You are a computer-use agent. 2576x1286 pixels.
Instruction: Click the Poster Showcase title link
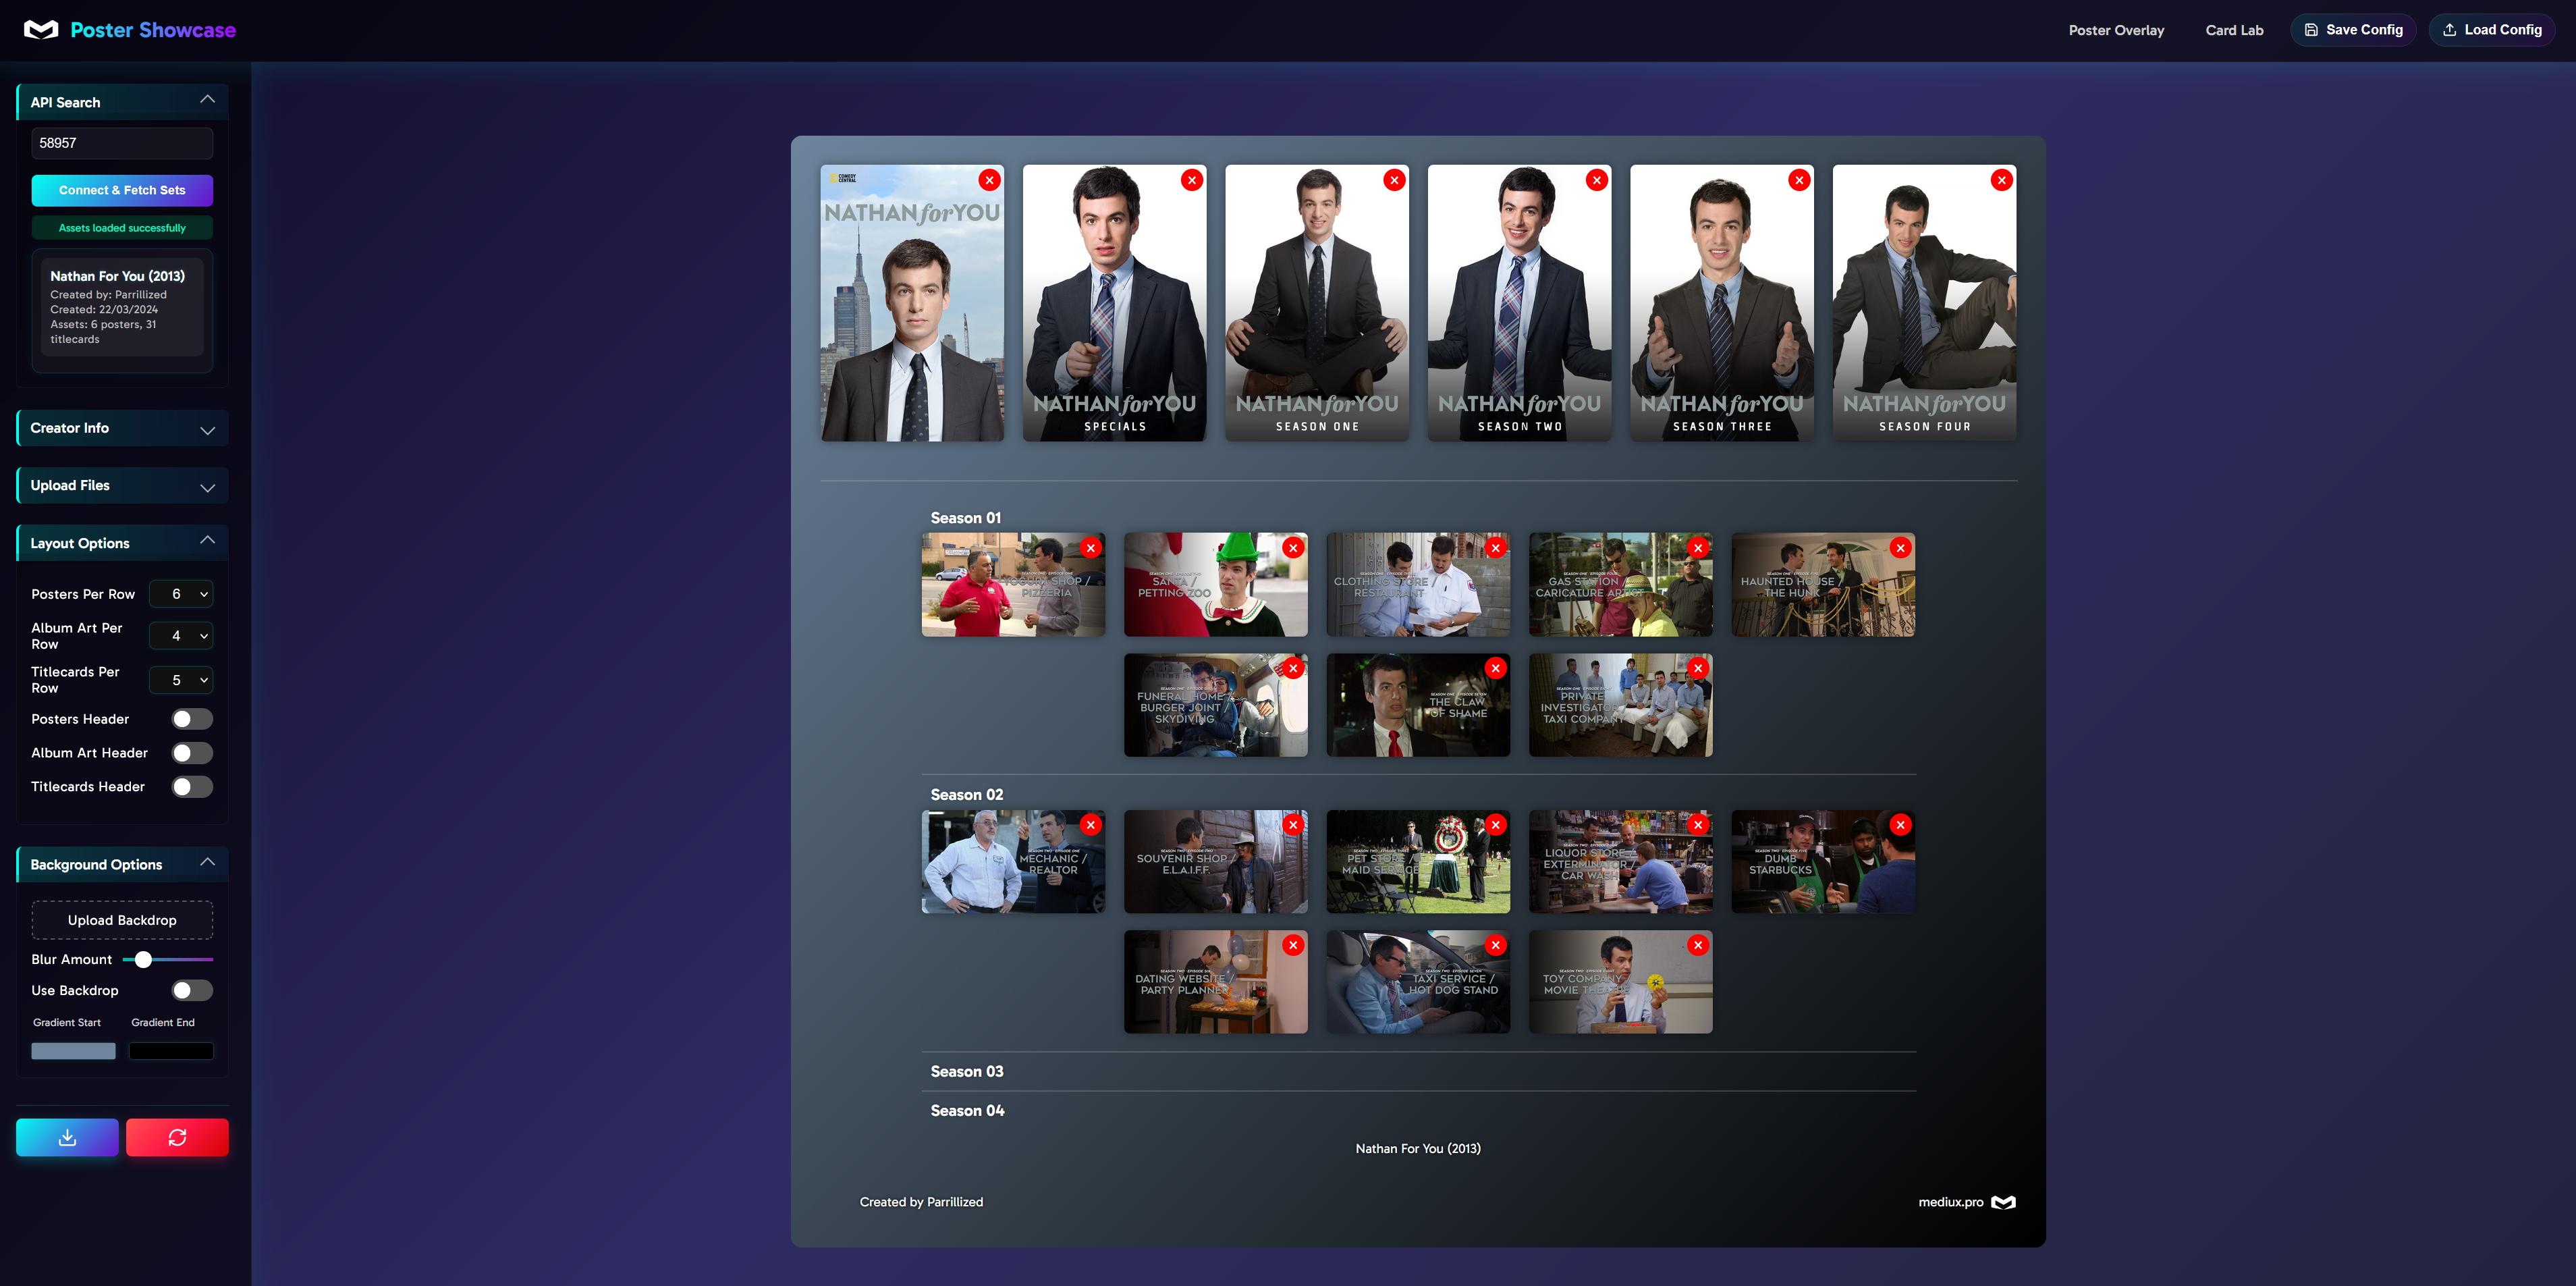153,30
